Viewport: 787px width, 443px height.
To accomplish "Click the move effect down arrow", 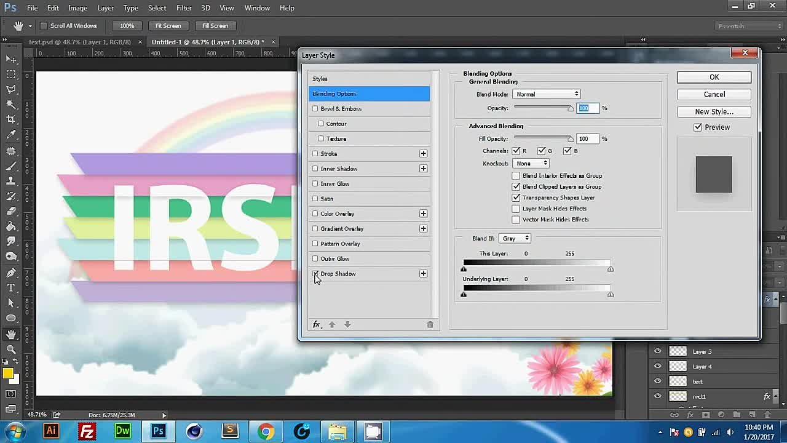I will coord(347,324).
